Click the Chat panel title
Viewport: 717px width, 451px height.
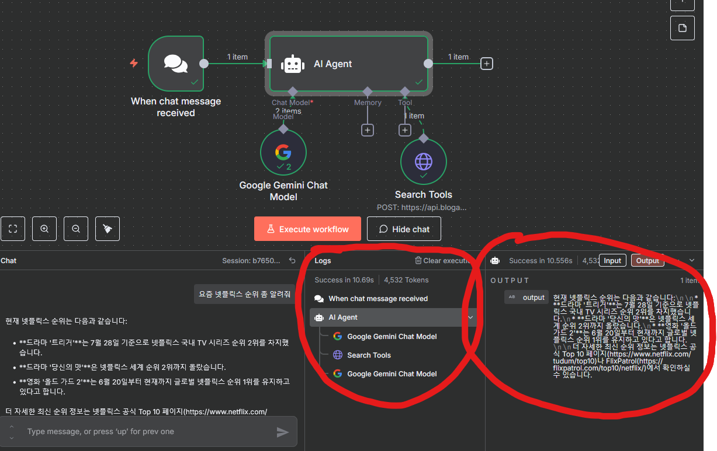click(x=9, y=261)
